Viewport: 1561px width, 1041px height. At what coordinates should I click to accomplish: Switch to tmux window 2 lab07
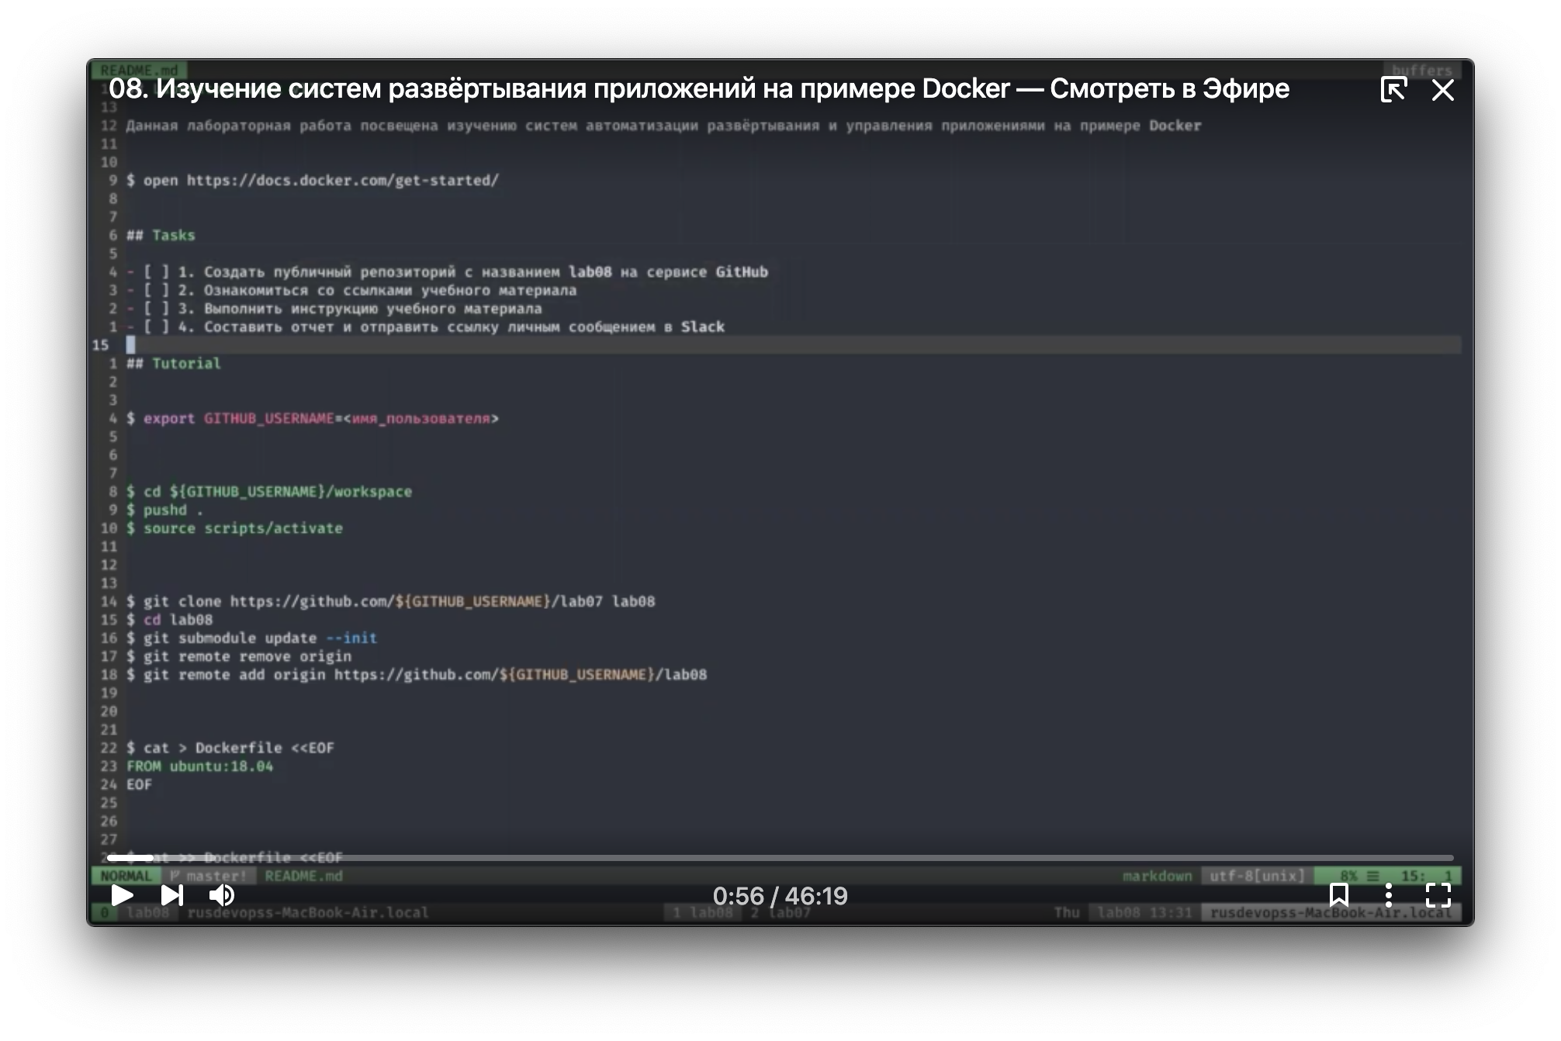[780, 913]
